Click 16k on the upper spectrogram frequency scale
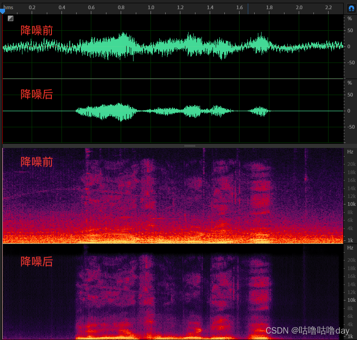 351,180
